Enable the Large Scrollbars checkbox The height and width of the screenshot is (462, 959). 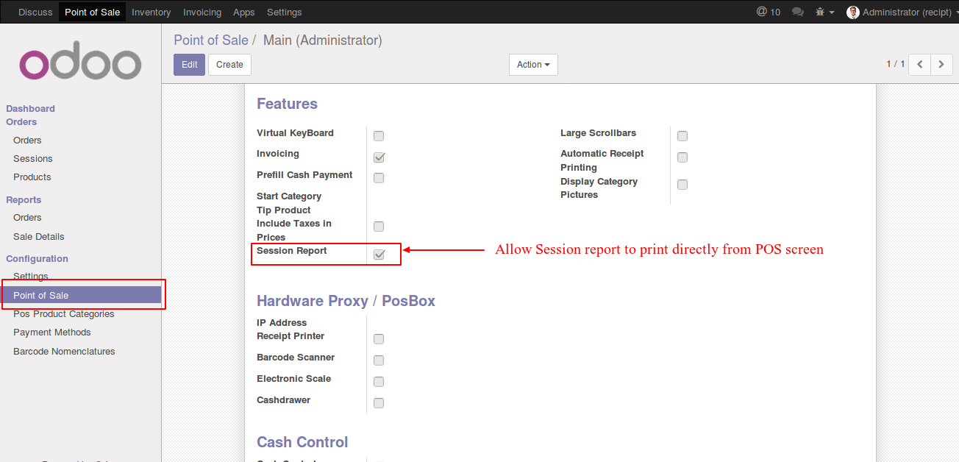682,136
